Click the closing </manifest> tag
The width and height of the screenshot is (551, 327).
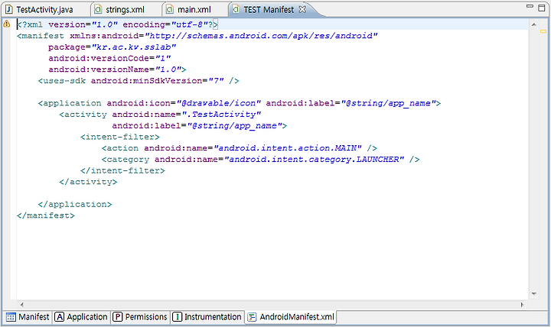point(46,215)
